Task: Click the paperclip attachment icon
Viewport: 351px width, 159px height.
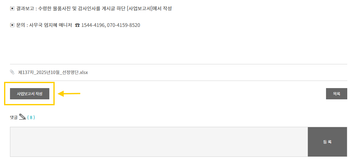Action: [12, 72]
